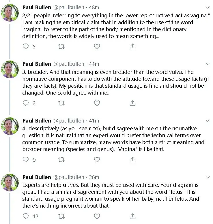Open the 48m tweet's chevron menu
The height and width of the screenshot is (224, 213).
pyautogui.click(x=207, y=7)
